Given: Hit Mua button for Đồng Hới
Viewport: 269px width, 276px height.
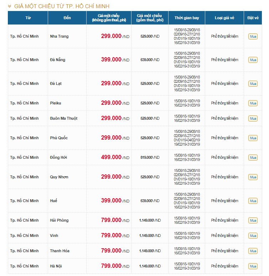Looking at the screenshot, I should 253,157.
